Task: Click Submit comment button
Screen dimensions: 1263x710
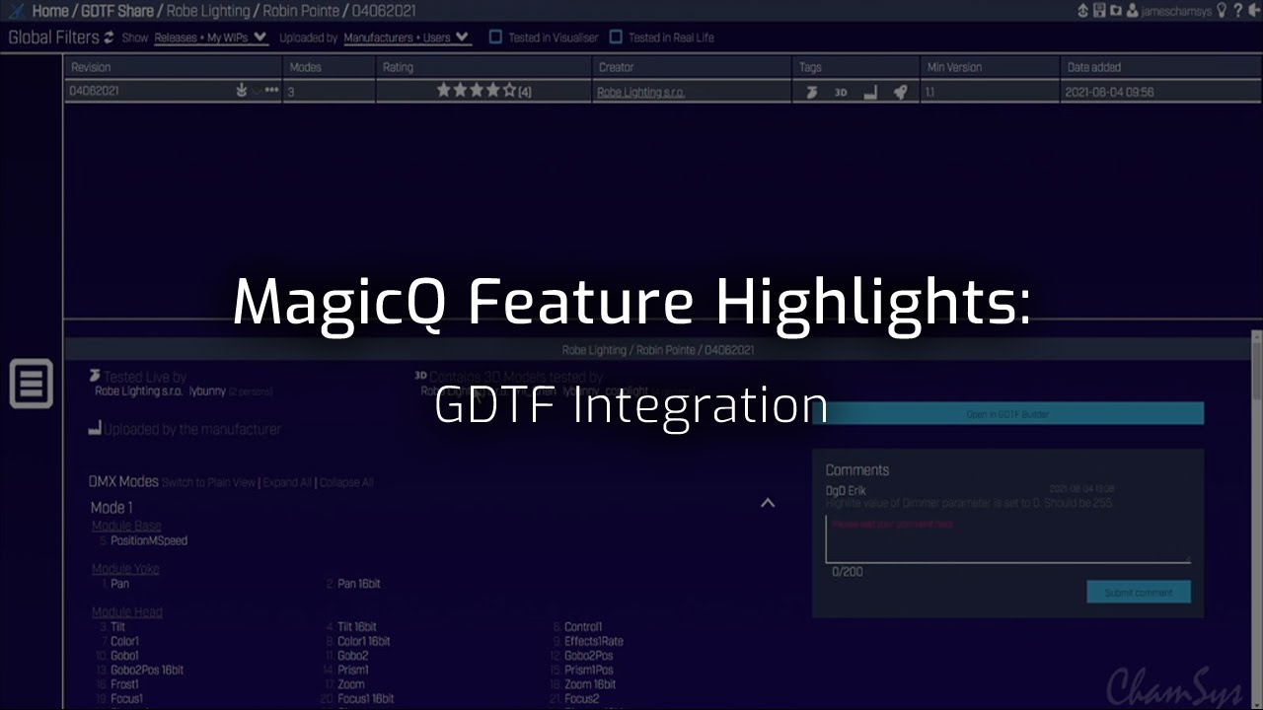Action: 1139,593
